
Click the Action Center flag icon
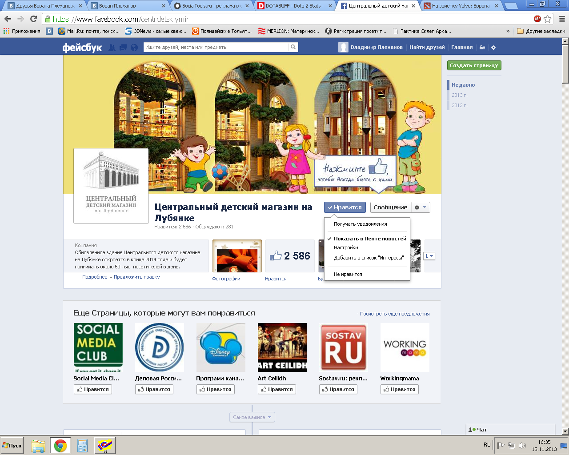coord(501,446)
